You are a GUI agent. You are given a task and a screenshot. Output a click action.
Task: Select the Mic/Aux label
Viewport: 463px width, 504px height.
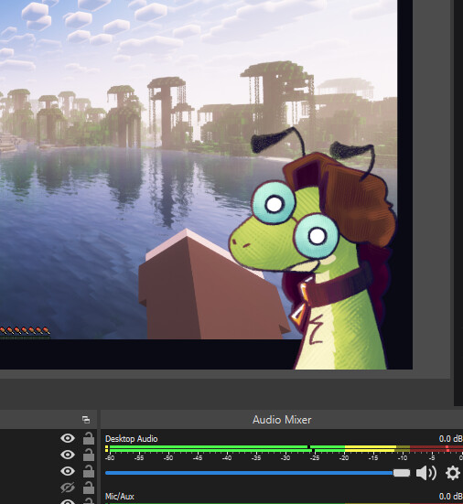pos(119,497)
